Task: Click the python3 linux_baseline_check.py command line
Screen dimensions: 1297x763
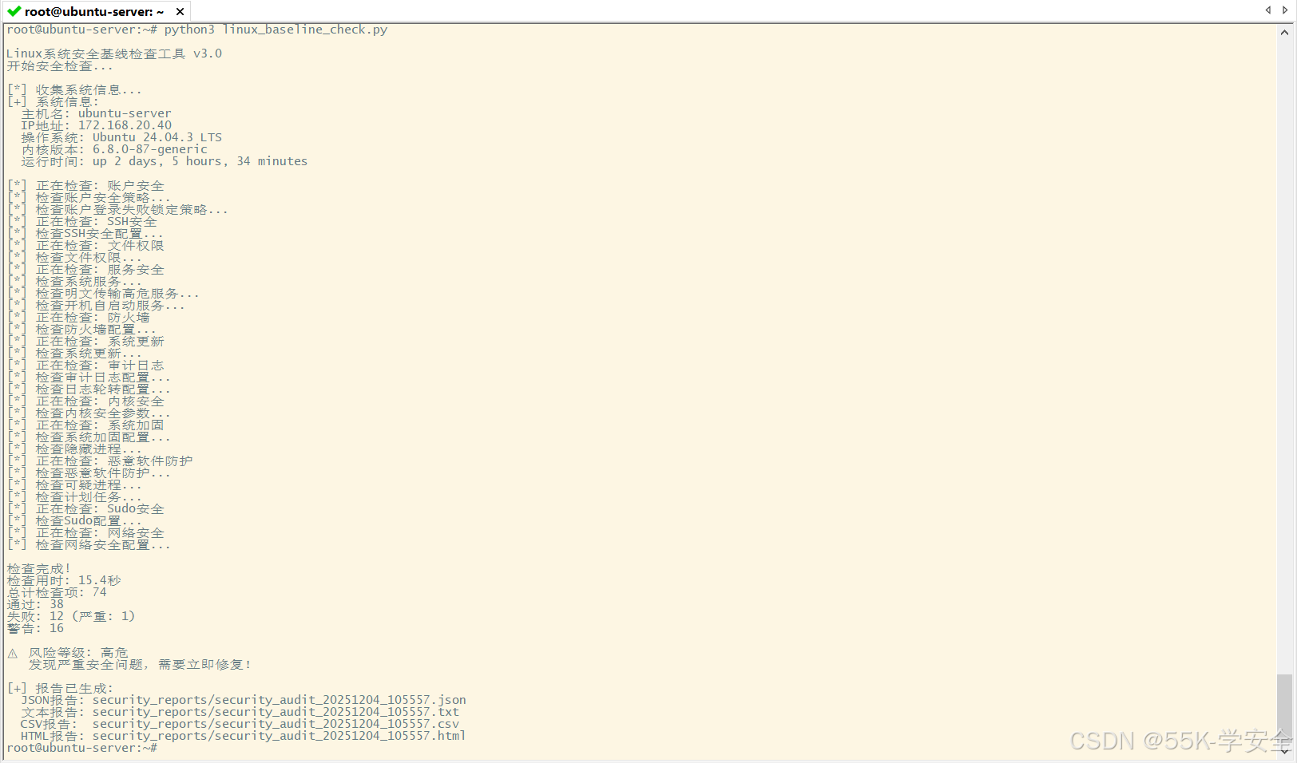Action: (197, 30)
